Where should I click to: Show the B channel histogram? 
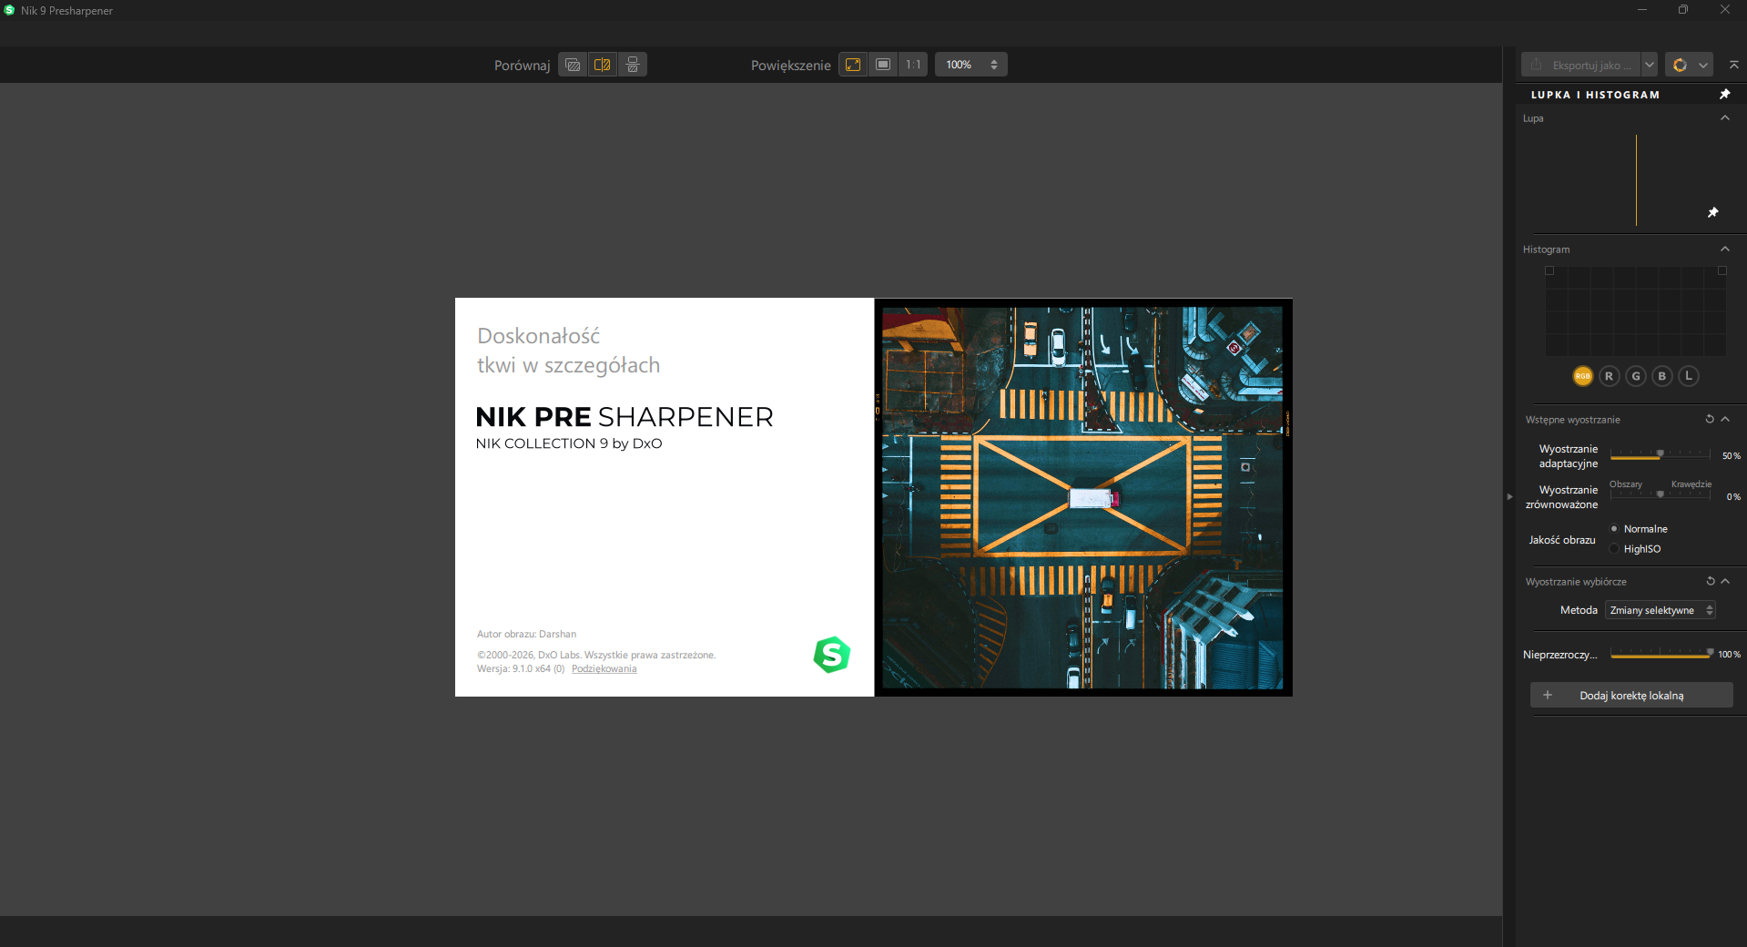1662,376
